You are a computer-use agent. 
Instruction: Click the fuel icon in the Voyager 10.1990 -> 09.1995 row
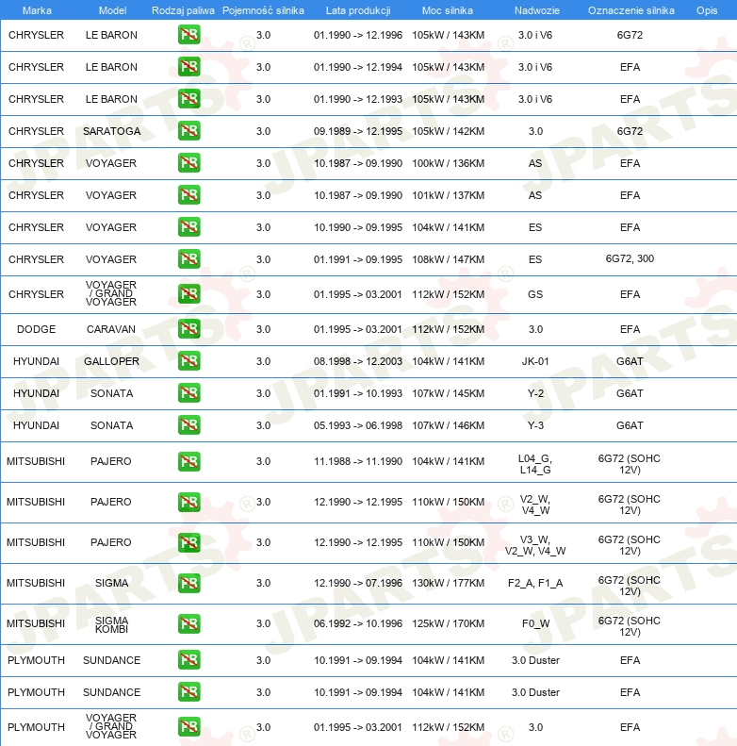189,227
